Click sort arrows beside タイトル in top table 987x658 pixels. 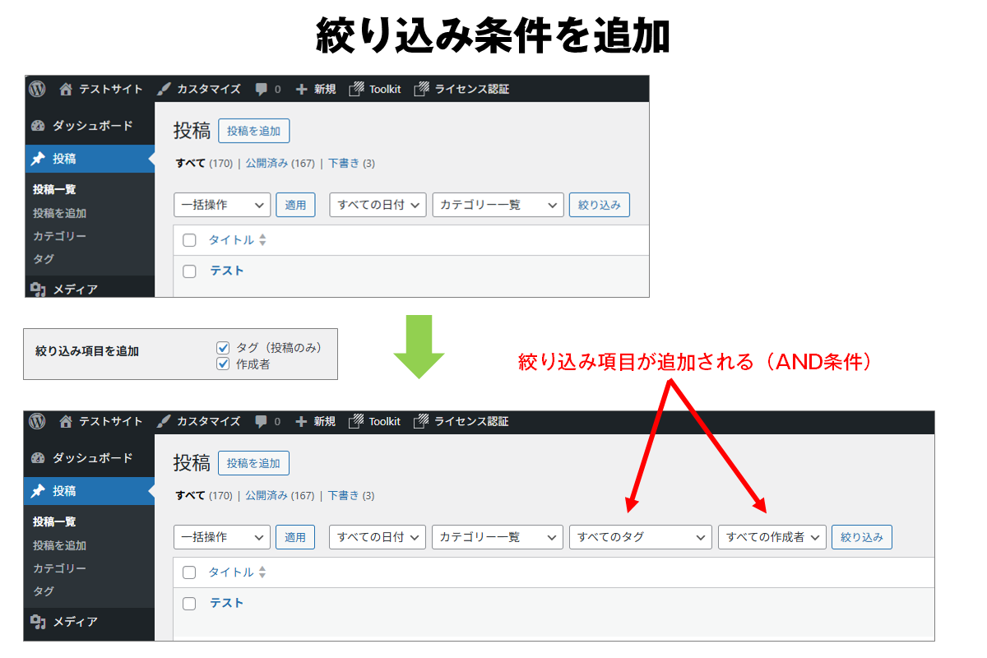tap(262, 240)
